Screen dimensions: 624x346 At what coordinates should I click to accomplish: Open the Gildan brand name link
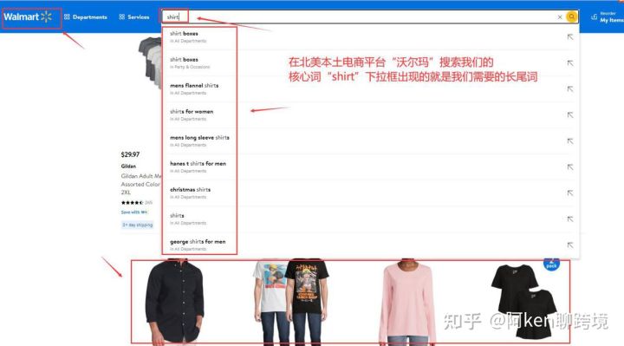click(x=128, y=166)
